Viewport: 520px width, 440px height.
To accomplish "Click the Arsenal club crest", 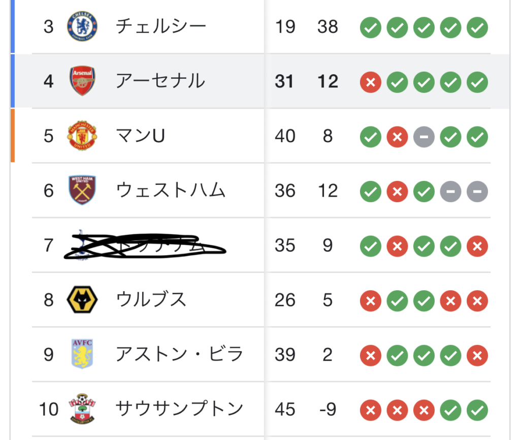I will tap(82, 81).
